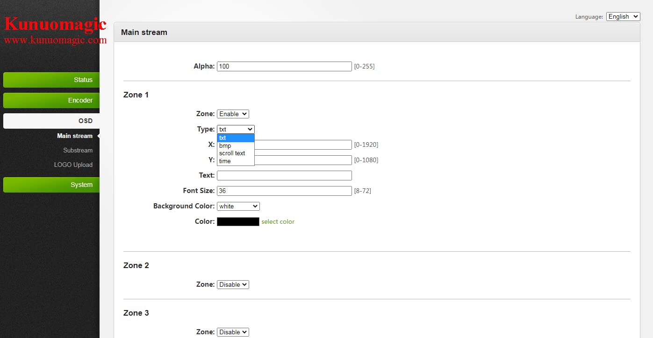The width and height of the screenshot is (653, 338).
Task: Click the select color link
Action: click(x=278, y=221)
